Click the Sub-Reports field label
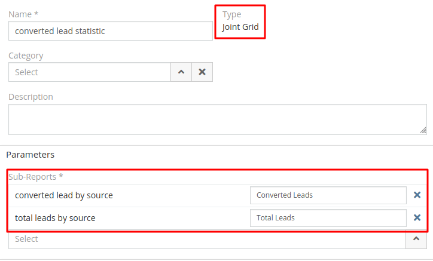This screenshot has height=261, width=433. coord(35,177)
